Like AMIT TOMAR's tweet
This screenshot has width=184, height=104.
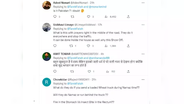click(x=89, y=72)
